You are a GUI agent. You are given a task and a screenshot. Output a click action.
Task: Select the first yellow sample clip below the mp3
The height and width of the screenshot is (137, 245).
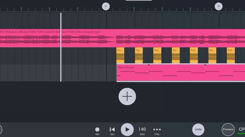(x=120, y=56)
